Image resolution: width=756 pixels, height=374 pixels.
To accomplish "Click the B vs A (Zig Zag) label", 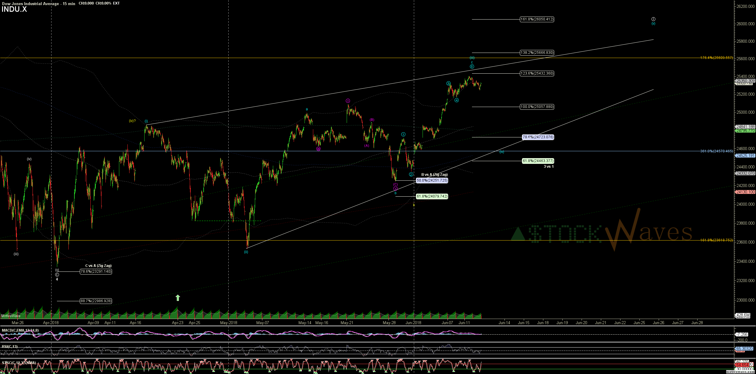I will click(434, 175).
